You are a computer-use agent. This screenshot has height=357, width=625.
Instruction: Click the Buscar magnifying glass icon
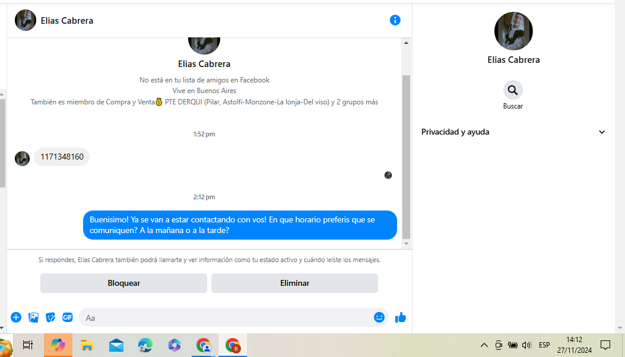click(513, 90)
